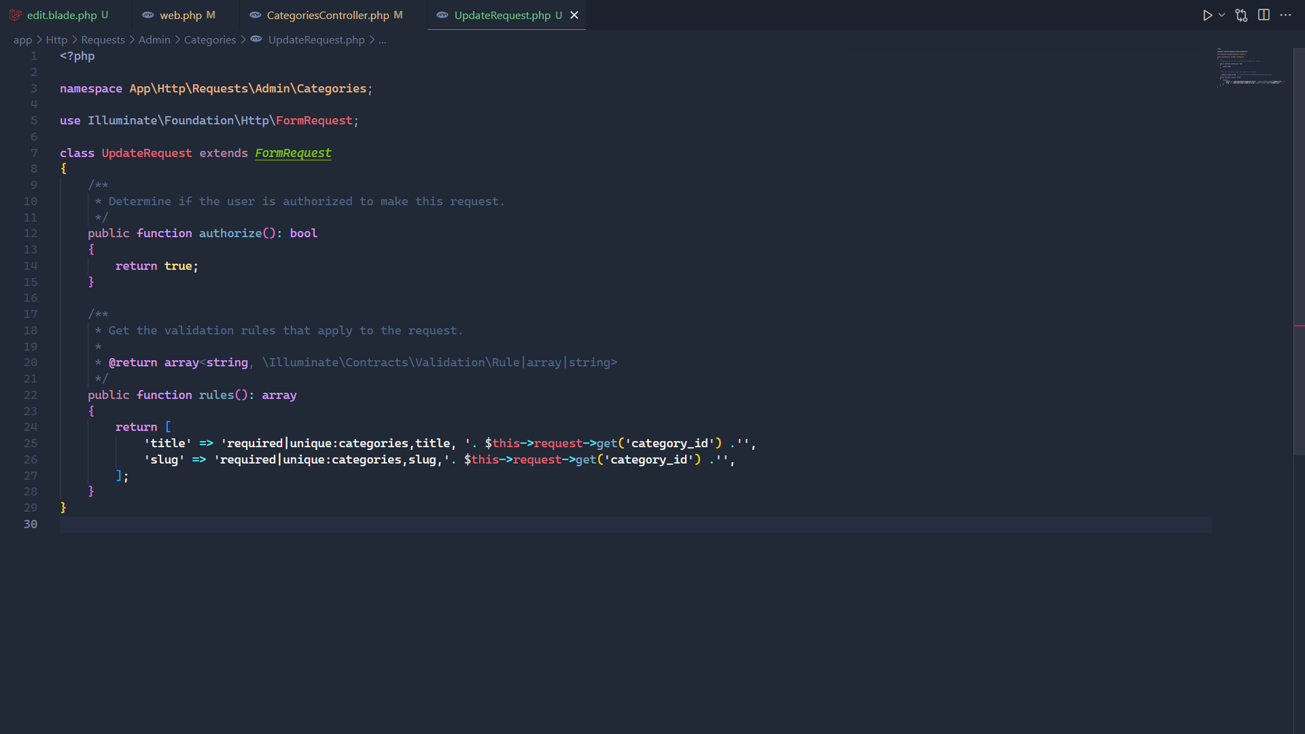
Task: Click line number 12 in the gutter
Action: [31, 233]
